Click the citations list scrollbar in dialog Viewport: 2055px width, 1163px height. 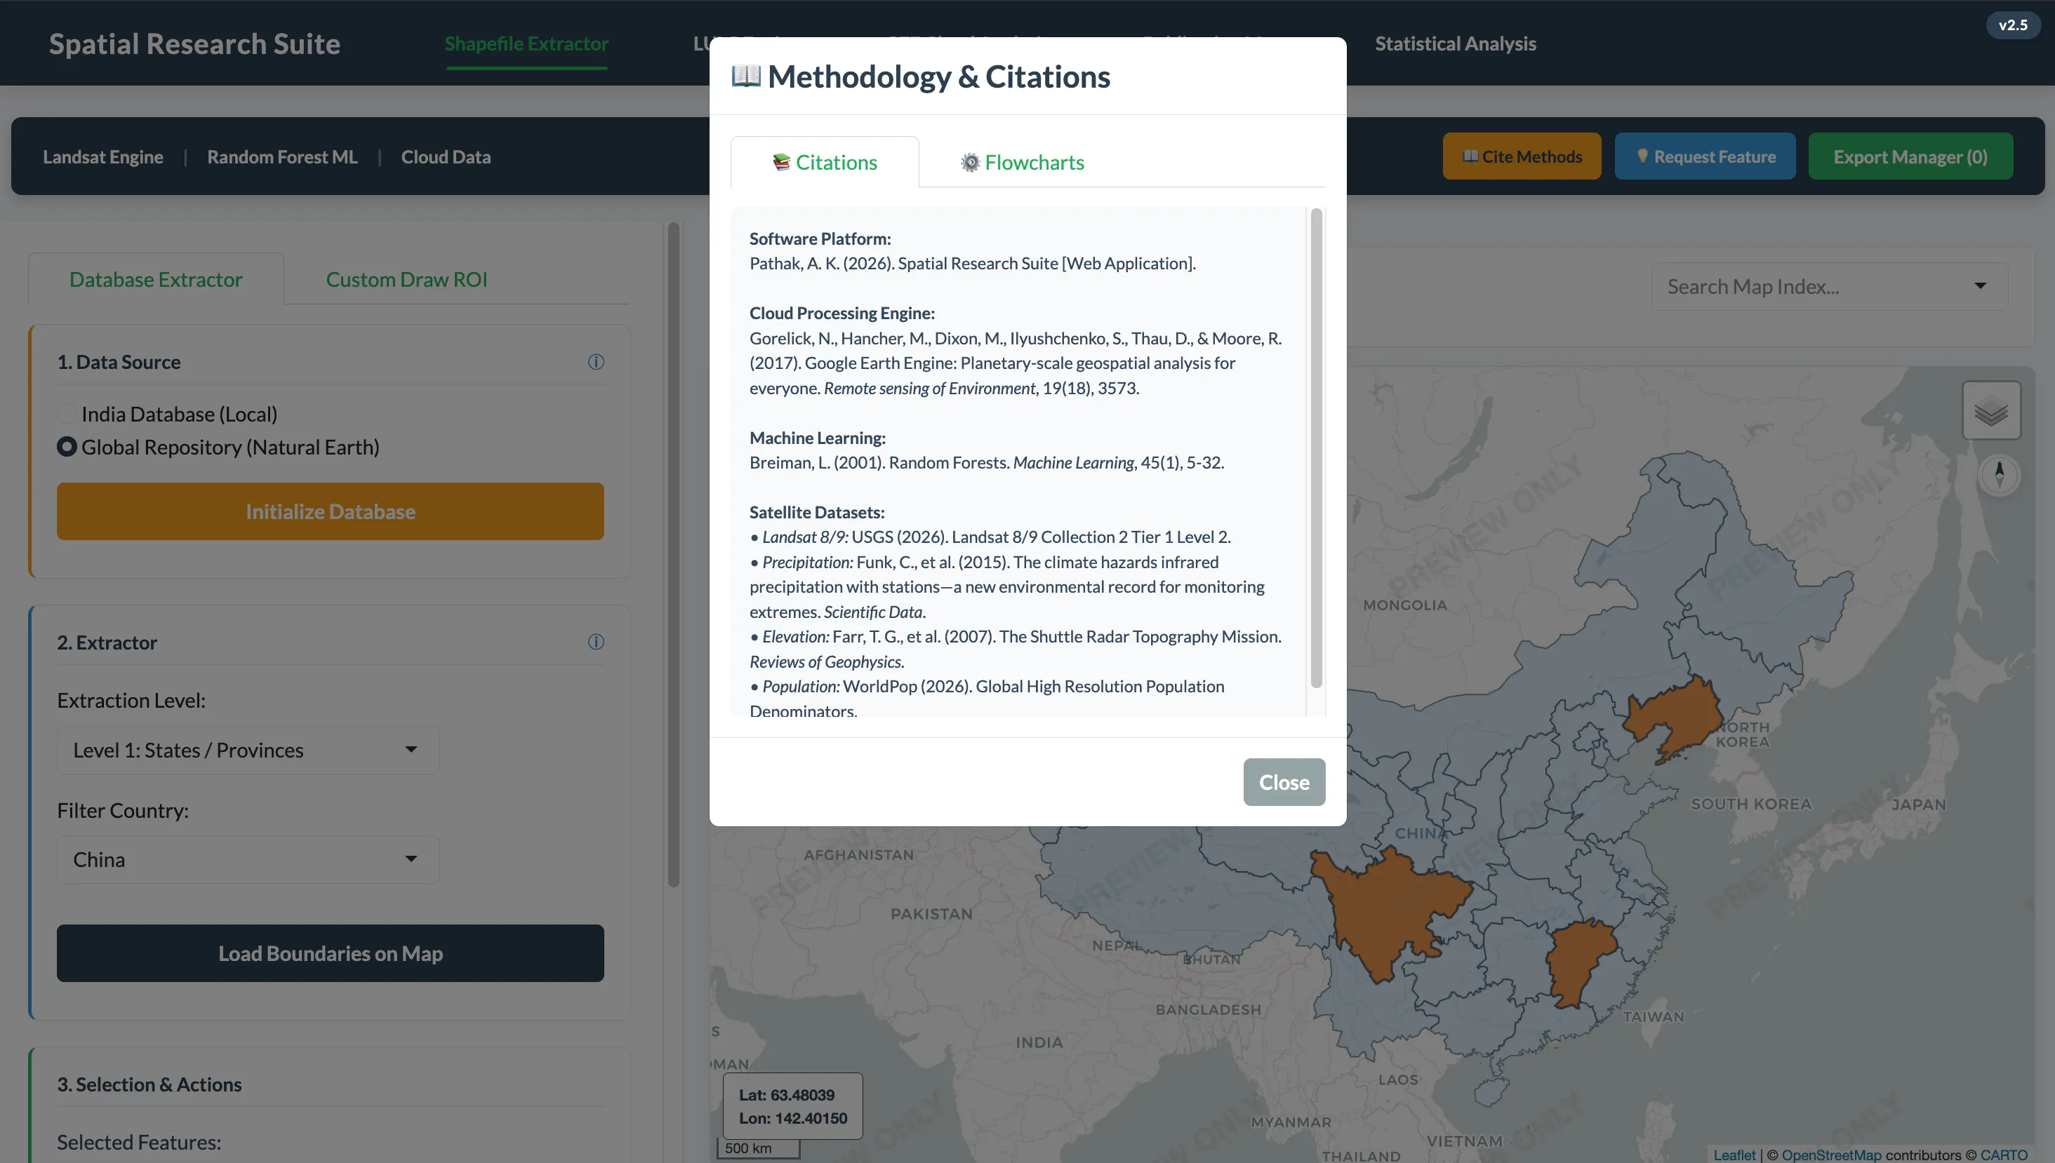(x=1316, y=448)
